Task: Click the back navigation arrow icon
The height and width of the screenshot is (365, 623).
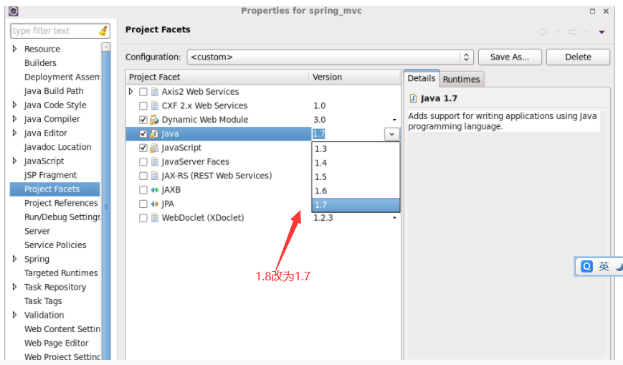Action: pyautogui.click(x=543, y=32)
